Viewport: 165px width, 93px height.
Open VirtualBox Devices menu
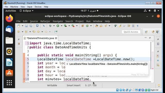[38, 7]
